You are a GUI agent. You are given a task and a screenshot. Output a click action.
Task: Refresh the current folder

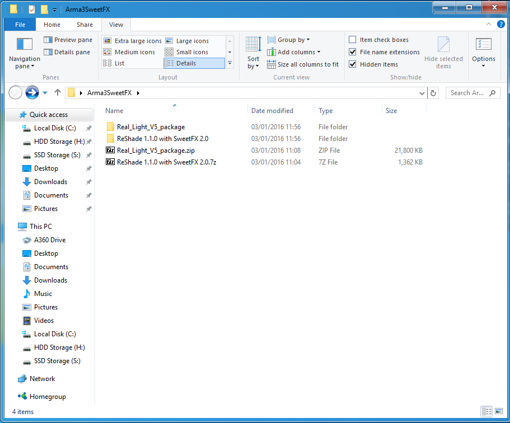tap(433, 93)
